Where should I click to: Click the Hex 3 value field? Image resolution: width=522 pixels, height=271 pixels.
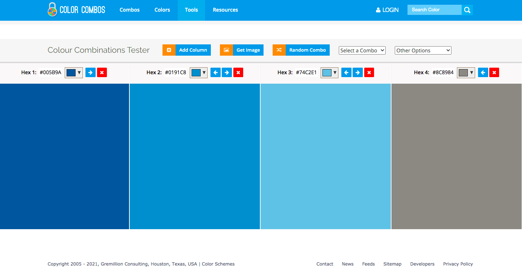tap(306, 72)
